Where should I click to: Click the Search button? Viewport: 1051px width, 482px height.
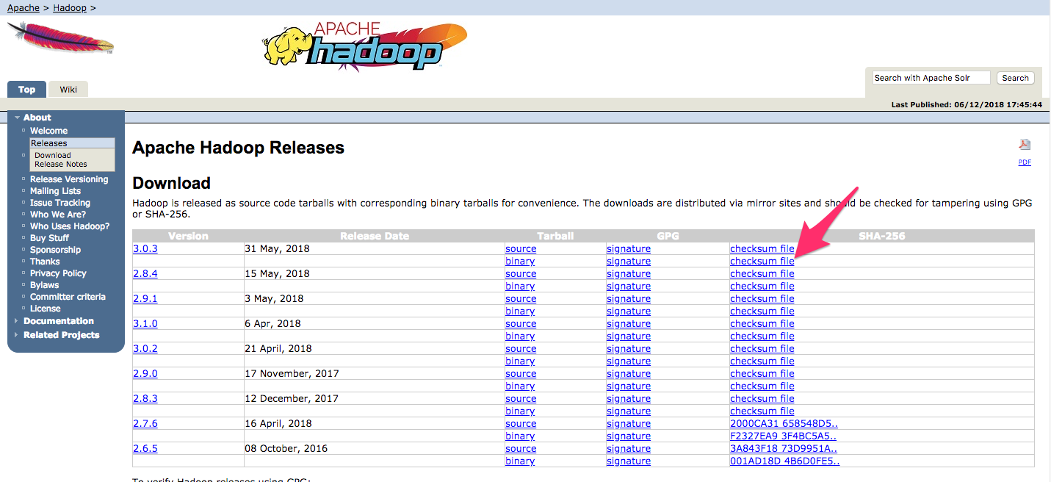[1015, 78]
